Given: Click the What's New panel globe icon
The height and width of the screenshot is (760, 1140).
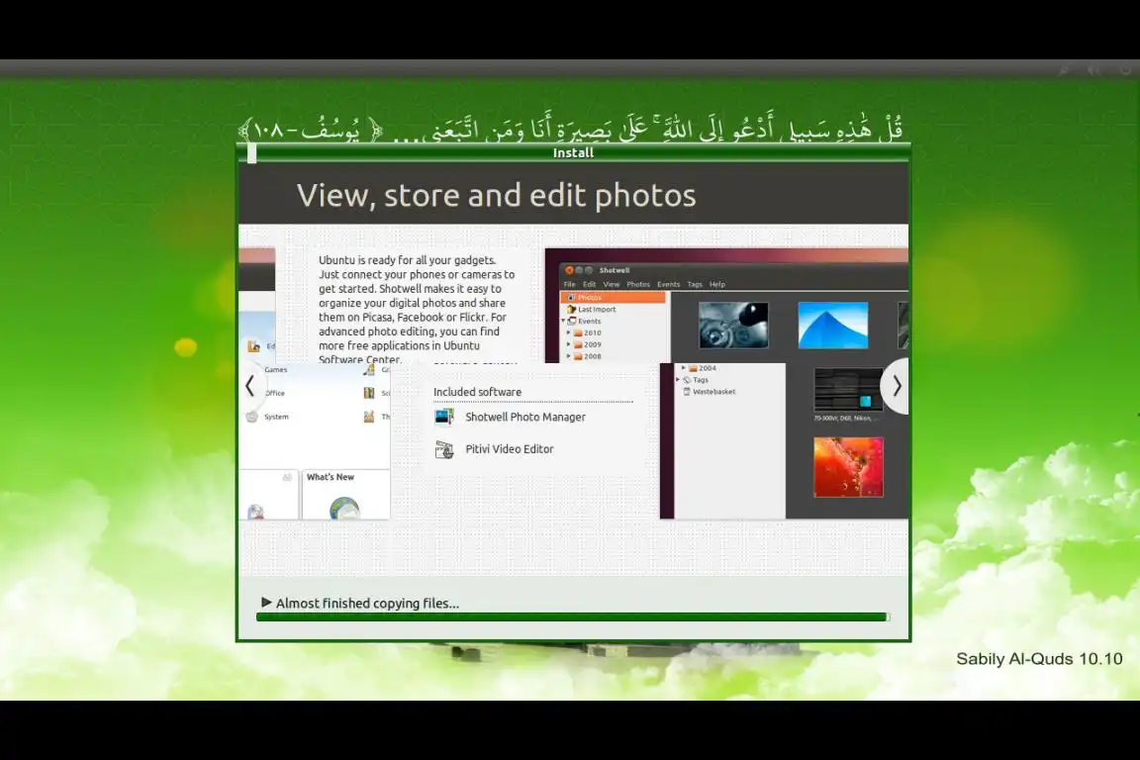Looking at the screenshot, I should [x=344, y=508].
